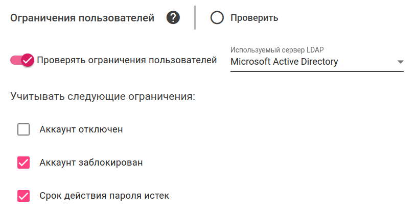
Task: Enable the "Аккаунт отключен" checkbox
Action: [24, 129]
